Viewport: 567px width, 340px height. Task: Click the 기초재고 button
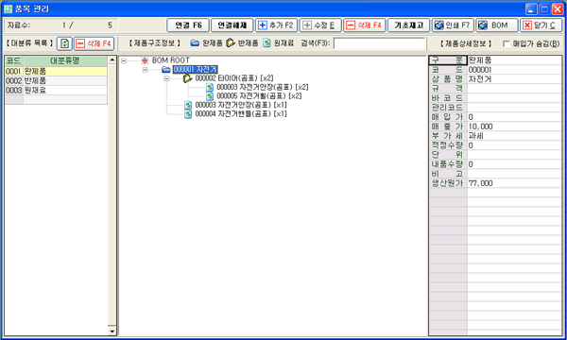[408, 25]
